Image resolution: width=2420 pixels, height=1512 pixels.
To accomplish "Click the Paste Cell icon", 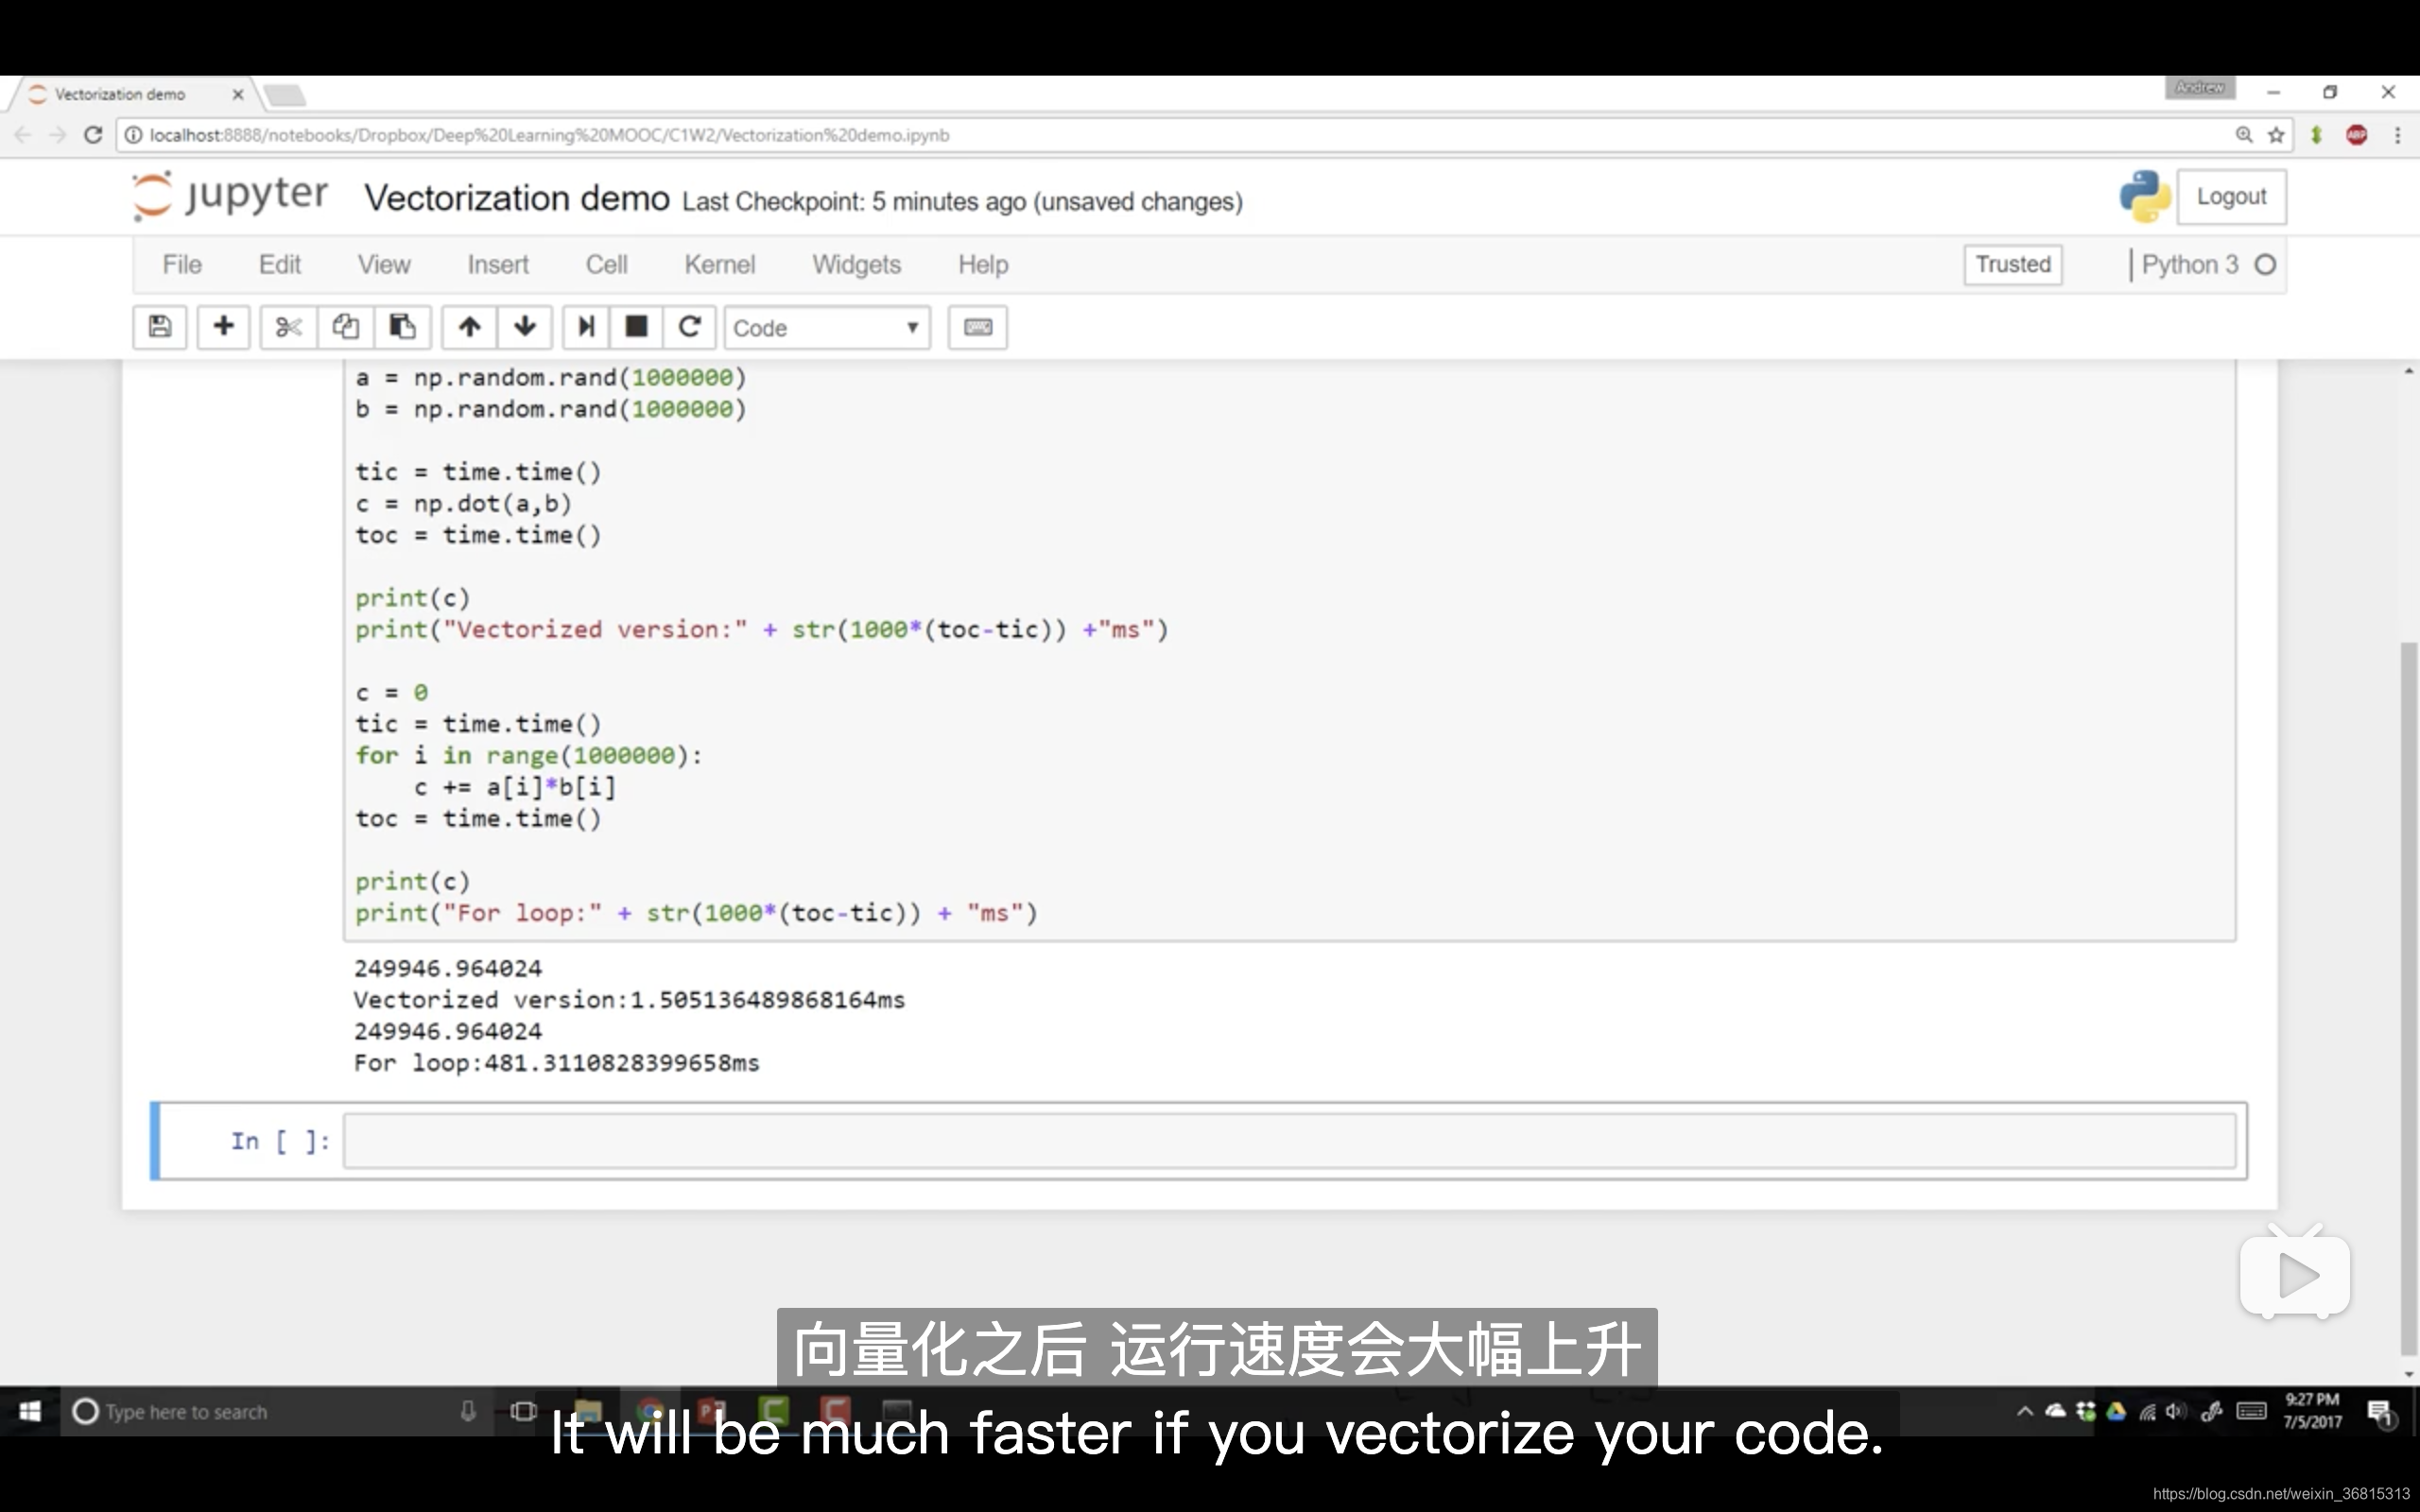I will click(x=403, y=328).
